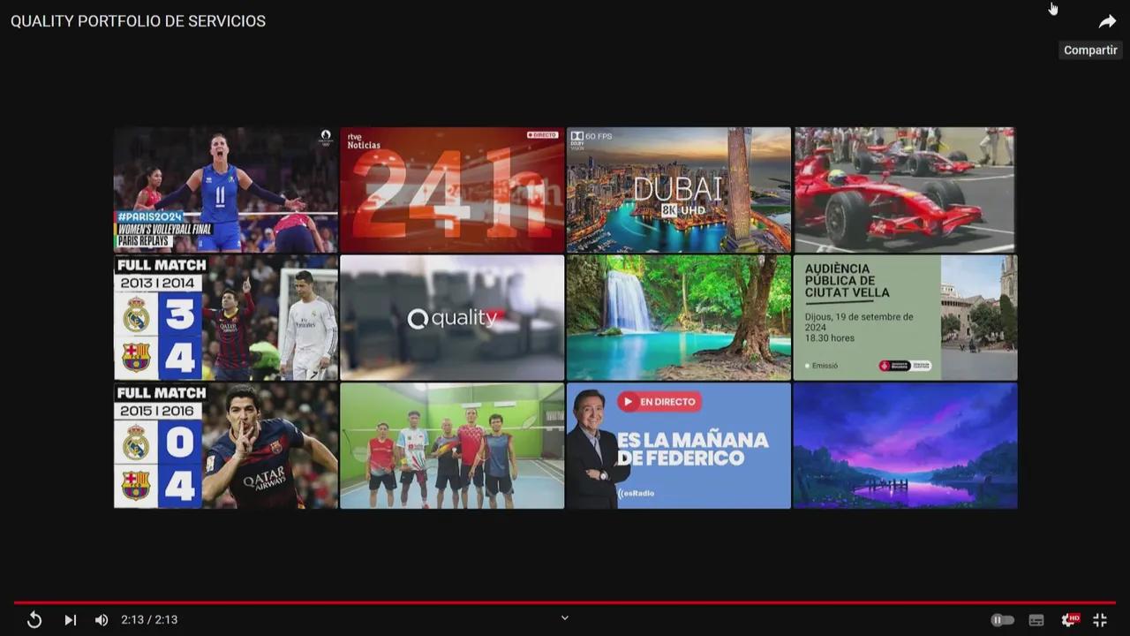The image size is (1130, 636).
Task: Mute the video volume
Action: [x=102, y=620]
